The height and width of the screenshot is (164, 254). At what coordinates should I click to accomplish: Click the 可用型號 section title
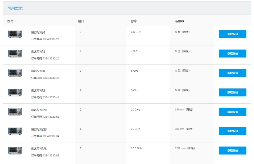(x=15, y=8)
